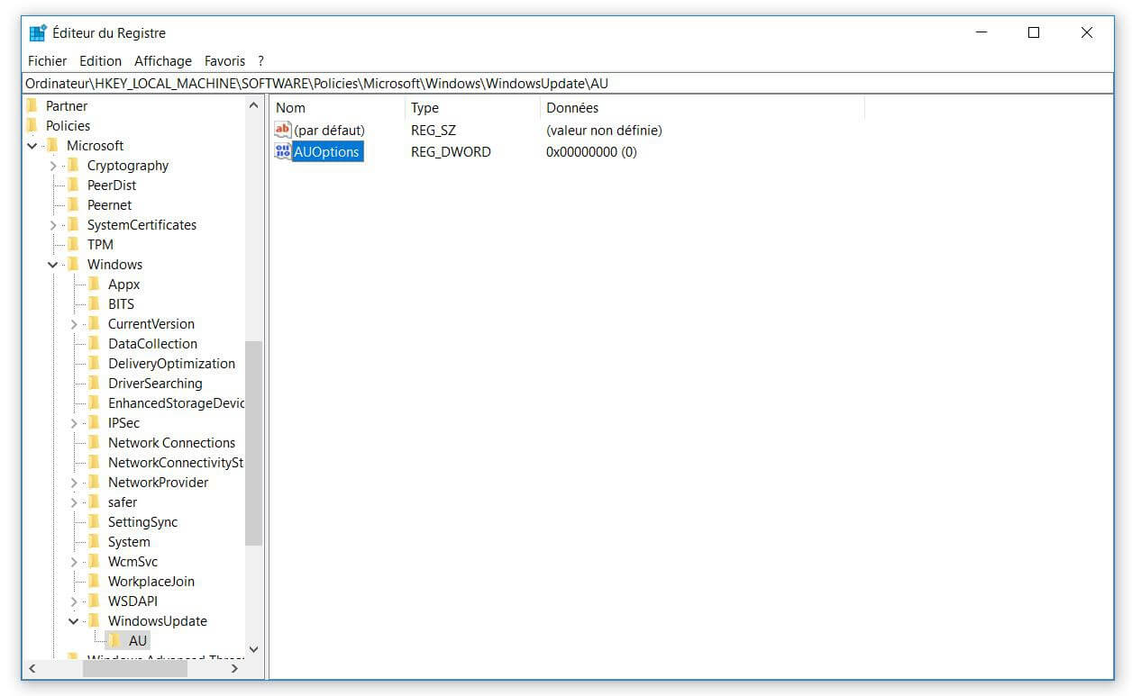This screenshot has width=1132, height=696.
Task: Expand the NetworkProvider tree node
Action: click(74, 483)
